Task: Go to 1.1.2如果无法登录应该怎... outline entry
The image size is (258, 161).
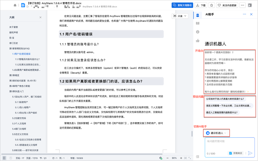Action: pos(28,65)
